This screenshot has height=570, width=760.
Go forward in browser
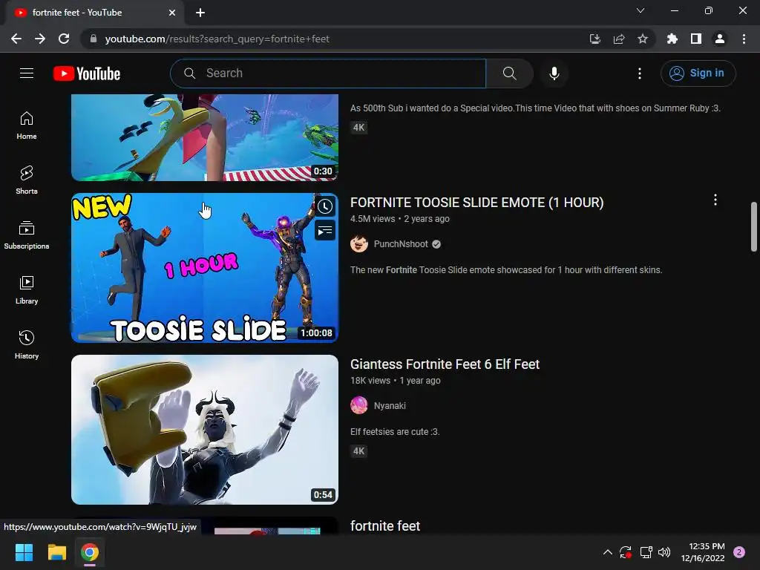pos(40,39)
